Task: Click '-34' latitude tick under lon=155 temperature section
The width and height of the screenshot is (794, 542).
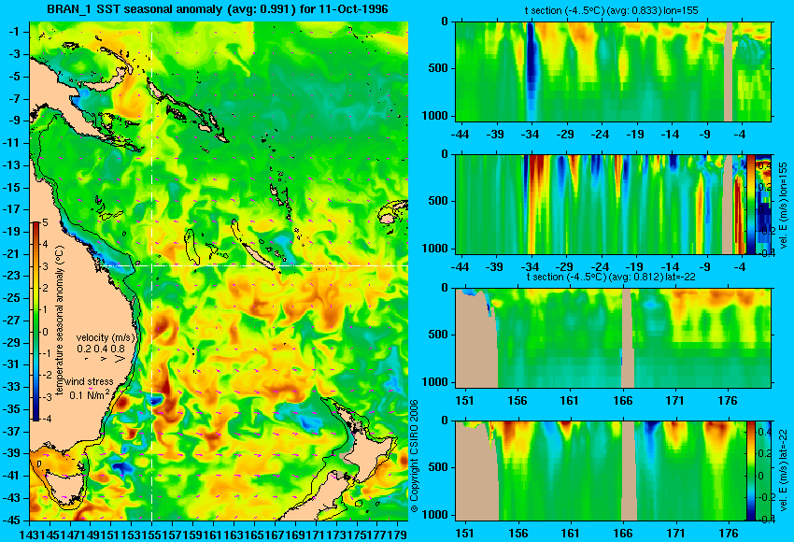Action: pyautogui.click(x=531, y=135)
